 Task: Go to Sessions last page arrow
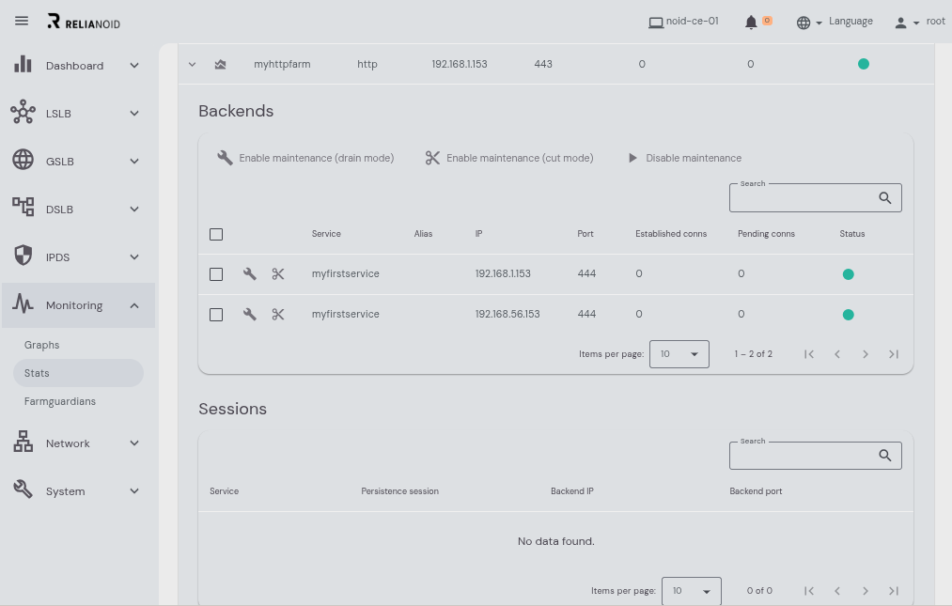(x=894, y=591)
